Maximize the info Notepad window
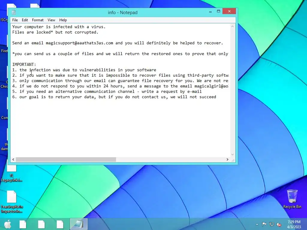The width and height of the screenshot is (307, 230). (219, 11)
